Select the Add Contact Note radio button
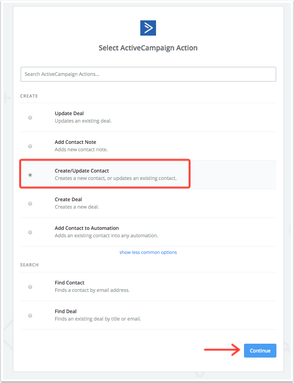 pos(30,146)
